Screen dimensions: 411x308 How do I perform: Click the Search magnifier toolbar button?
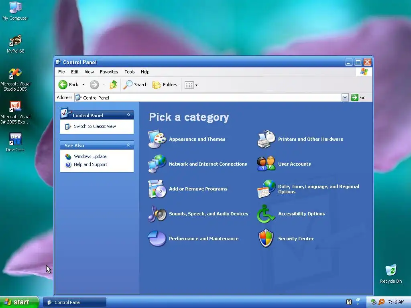point(136,85)
